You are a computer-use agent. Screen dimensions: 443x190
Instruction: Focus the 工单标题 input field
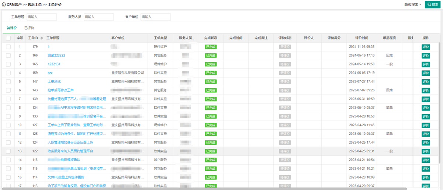[42, 17]
